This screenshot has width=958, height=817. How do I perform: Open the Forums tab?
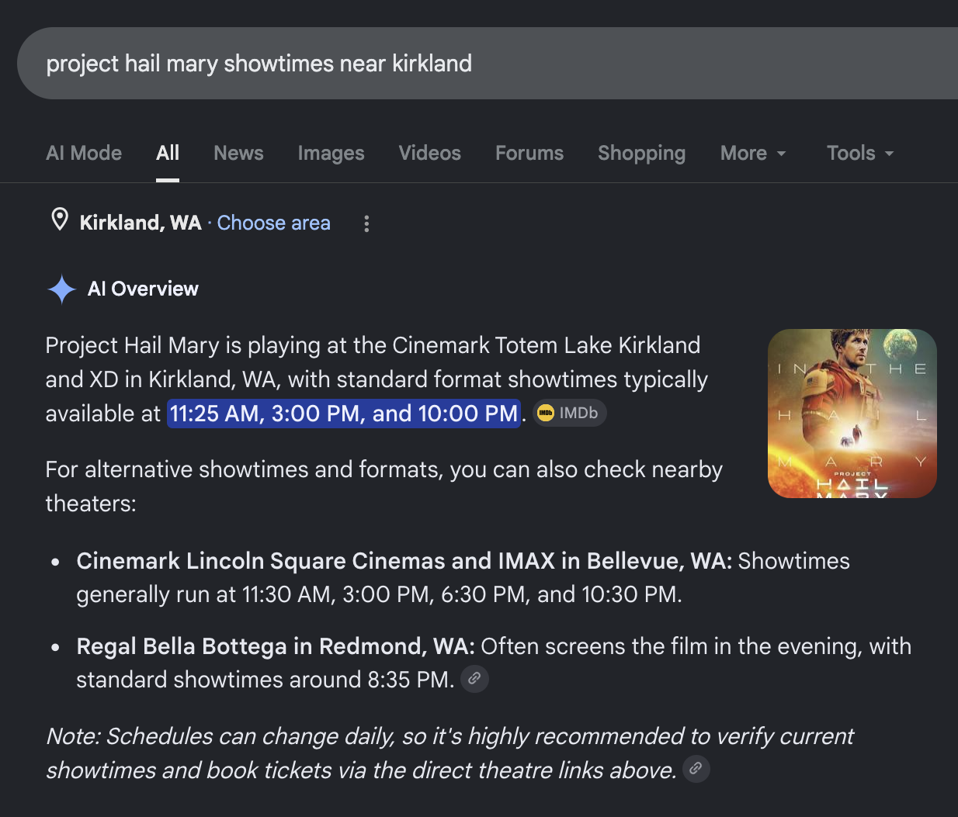[x=529, y=153]
